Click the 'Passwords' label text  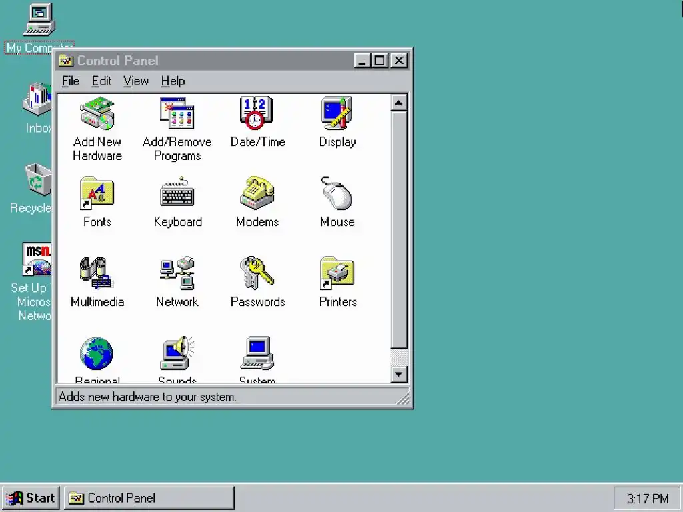point(258,302)
